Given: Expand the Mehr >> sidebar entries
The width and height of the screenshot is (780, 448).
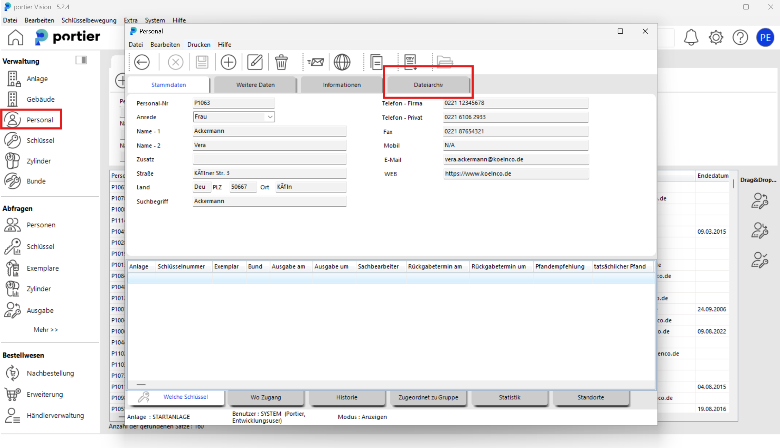Looking at the screenshot, I should (46, 330).
